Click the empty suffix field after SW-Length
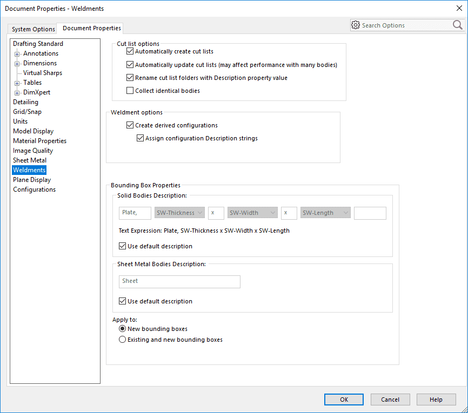The height and width of the screenshot is (413, 468). pos(370,213)
